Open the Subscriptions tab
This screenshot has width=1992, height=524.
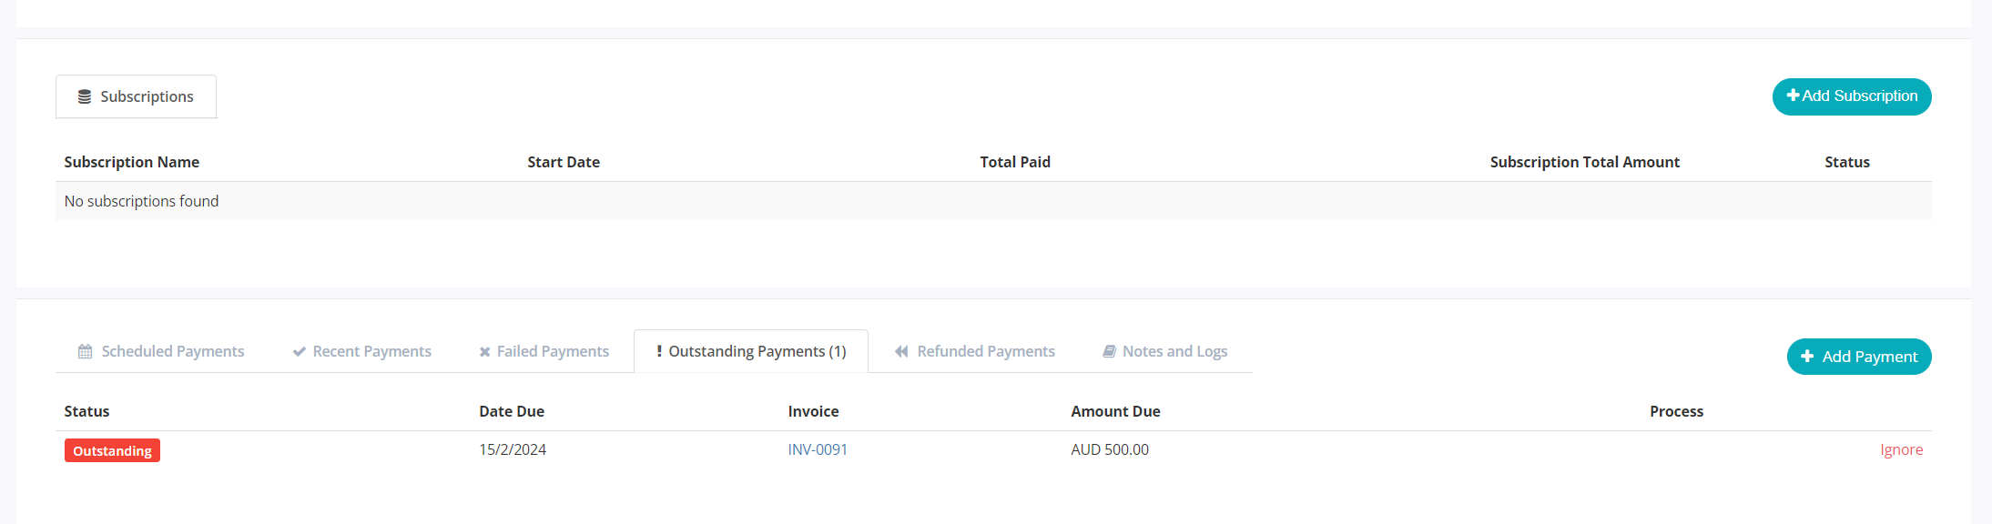pyautogui.click(x=137, y=96)
